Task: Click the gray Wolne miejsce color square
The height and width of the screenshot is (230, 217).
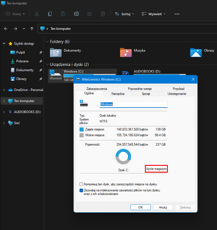Action: click(81, 135)
